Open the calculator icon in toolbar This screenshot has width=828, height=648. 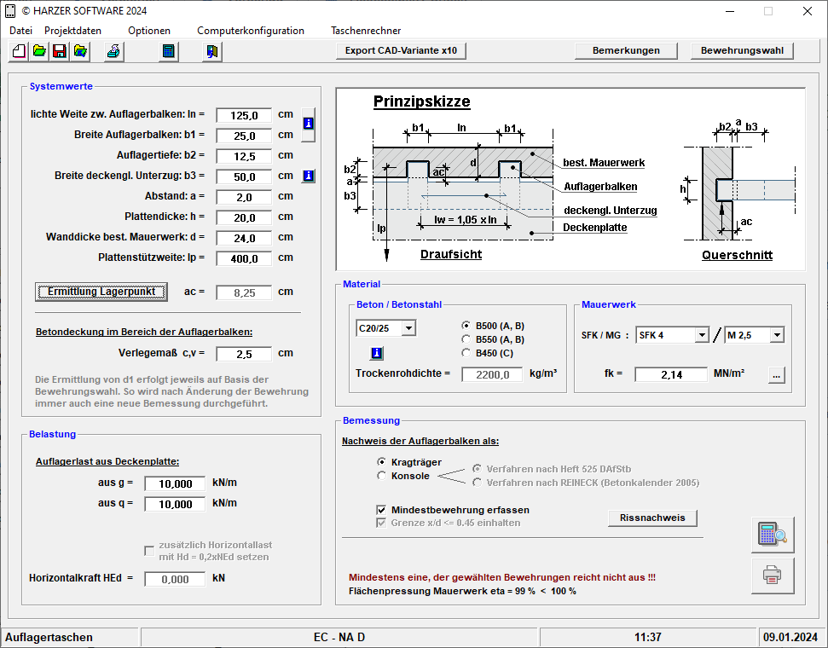point(168,51)
